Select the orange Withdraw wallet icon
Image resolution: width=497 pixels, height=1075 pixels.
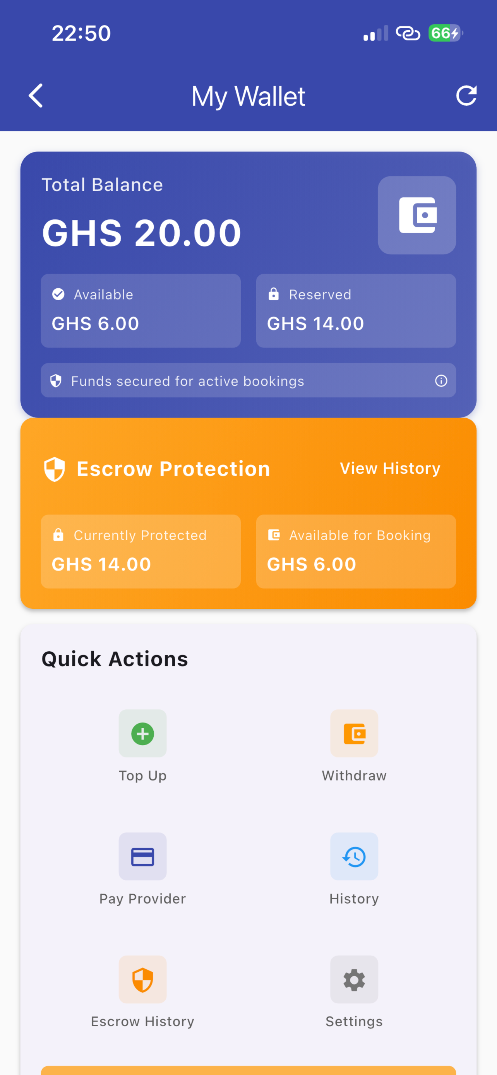(354, 733)
